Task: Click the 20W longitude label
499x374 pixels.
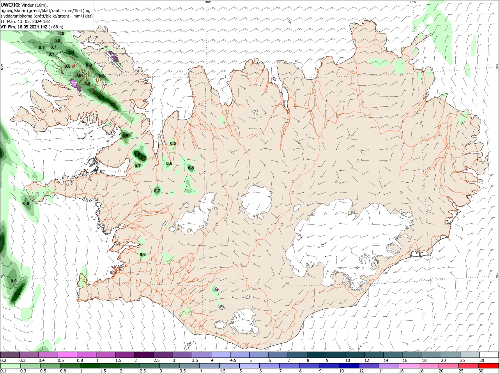Action: tap(207, 2)
